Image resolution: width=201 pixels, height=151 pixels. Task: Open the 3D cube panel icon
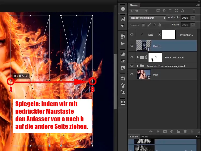click(x=123, y=102)
